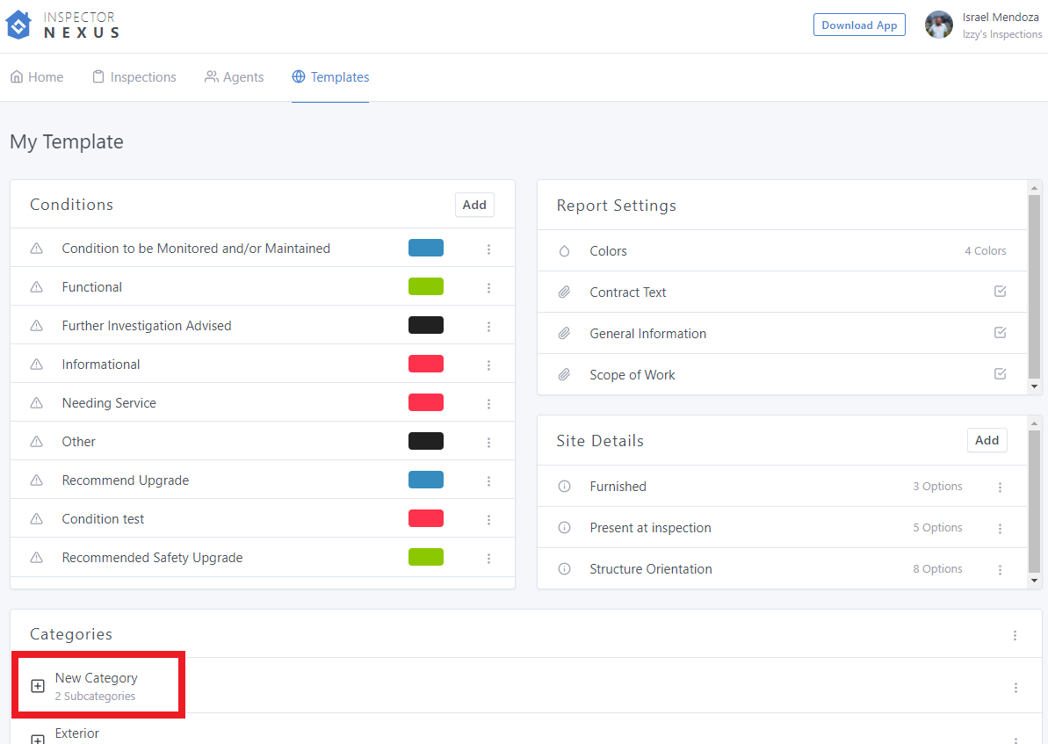Toggle the General Information checkbox
The image size is (1048, 744).
[1000, 333]
